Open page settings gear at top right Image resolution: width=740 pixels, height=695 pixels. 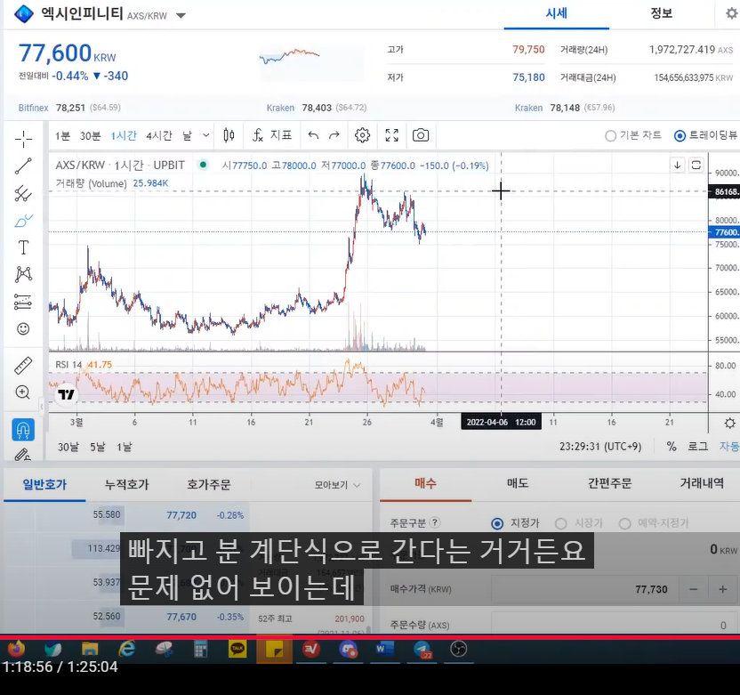pos(731,13)
